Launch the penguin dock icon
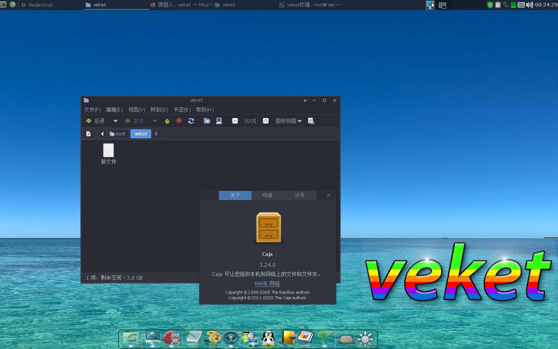Image resolution: width=558 pixels, height=349 pixels. click(269, 338)
